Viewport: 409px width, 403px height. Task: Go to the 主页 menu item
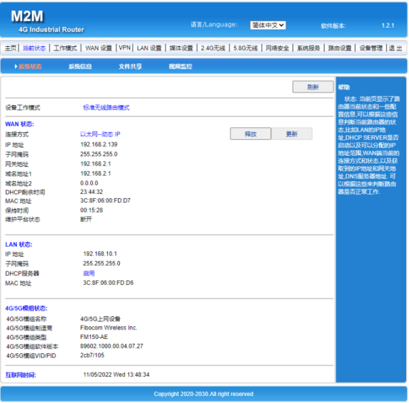click(11, 48)
